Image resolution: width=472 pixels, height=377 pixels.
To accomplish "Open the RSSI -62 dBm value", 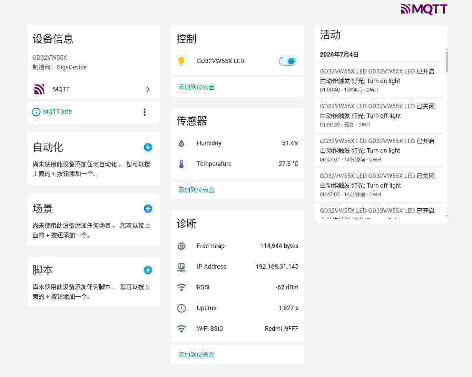I will click(x=287, y=287).
